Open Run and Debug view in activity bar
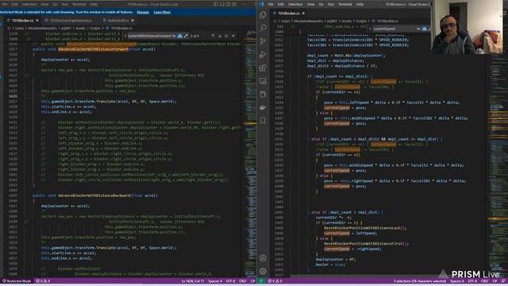This screenshot has width=508, height=286. (x=263, y=55)
